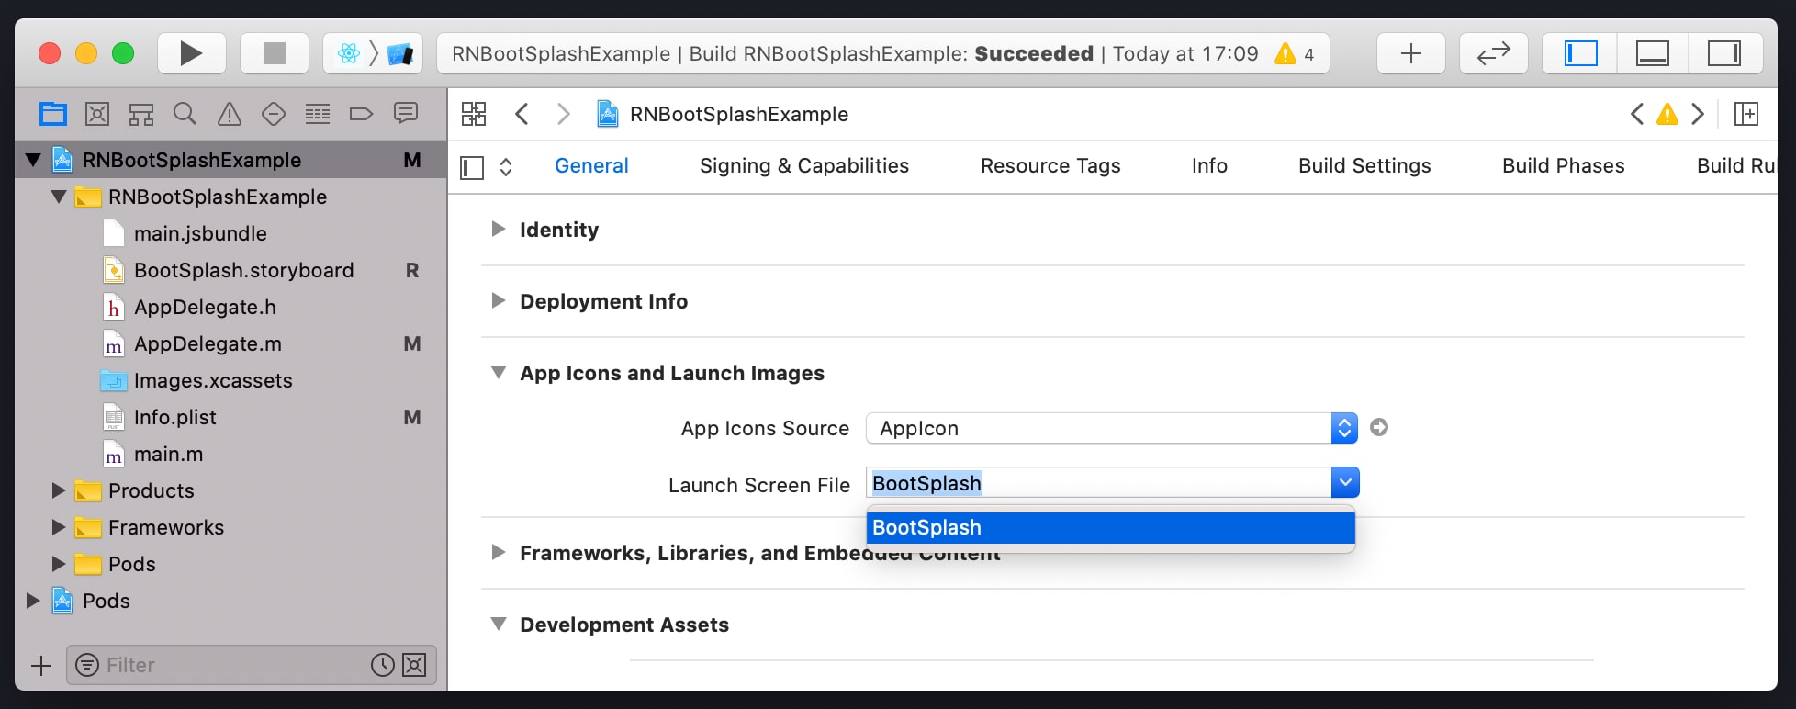
Task: Open the Issue navigator warning triangle
Action: [230, 114]
